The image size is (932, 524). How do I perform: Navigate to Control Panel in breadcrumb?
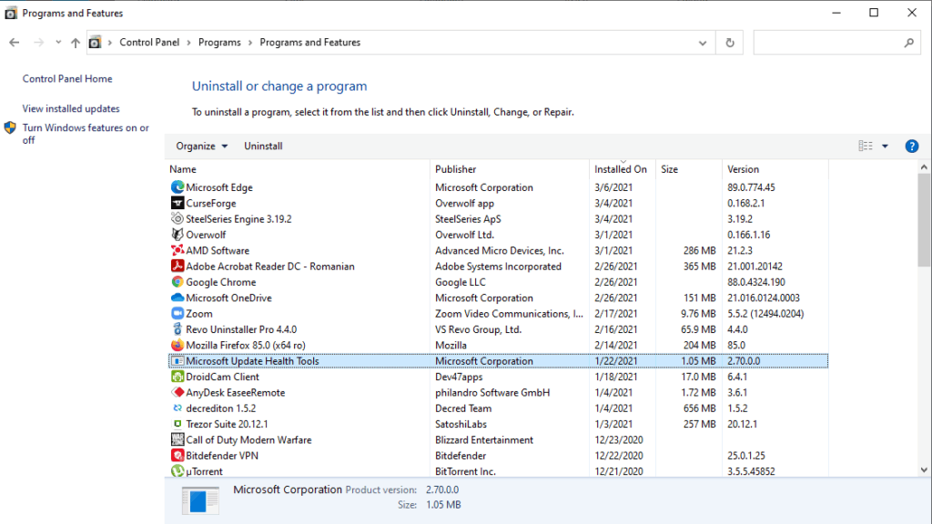tap(149, 42)
